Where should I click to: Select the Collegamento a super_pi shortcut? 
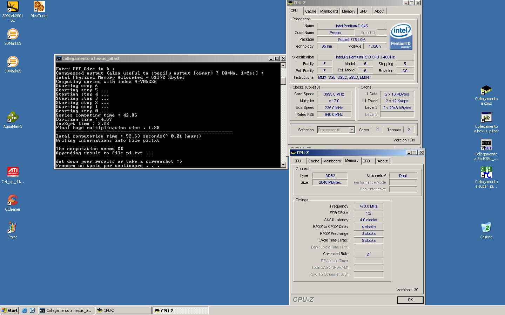486,173
